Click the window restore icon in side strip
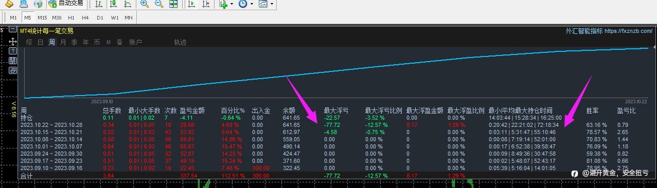Screen dimensions: 657x188 click(x=13, y=70)
